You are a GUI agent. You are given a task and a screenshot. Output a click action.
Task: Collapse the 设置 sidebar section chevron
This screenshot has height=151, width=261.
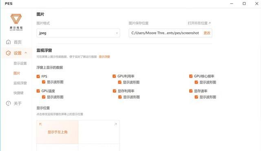point(26,53)
